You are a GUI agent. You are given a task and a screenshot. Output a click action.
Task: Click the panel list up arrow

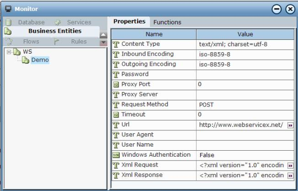coord(103,35)
